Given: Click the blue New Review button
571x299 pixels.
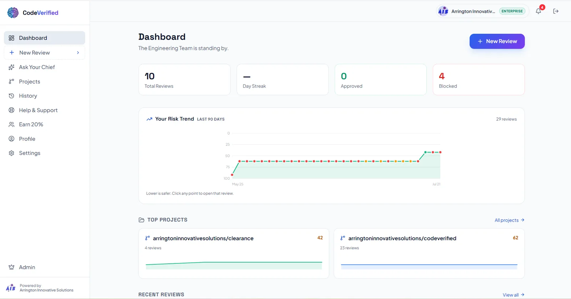Looking at the screenshot, I should tap(497, 41).
